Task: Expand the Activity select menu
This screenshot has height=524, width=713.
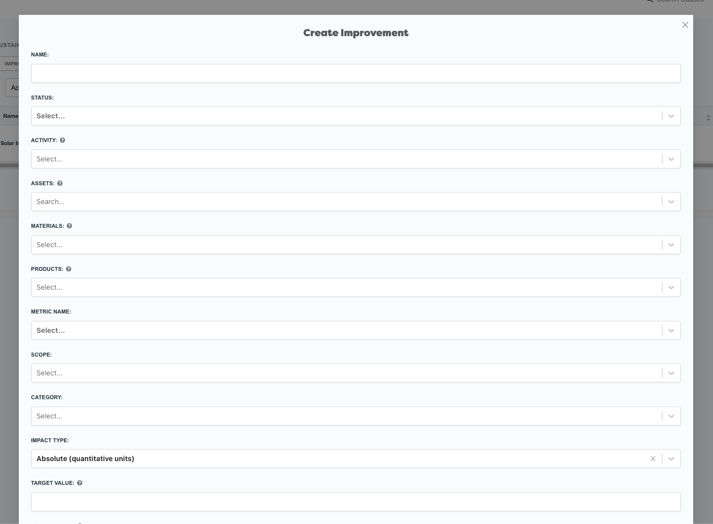Action: point(346,159)
